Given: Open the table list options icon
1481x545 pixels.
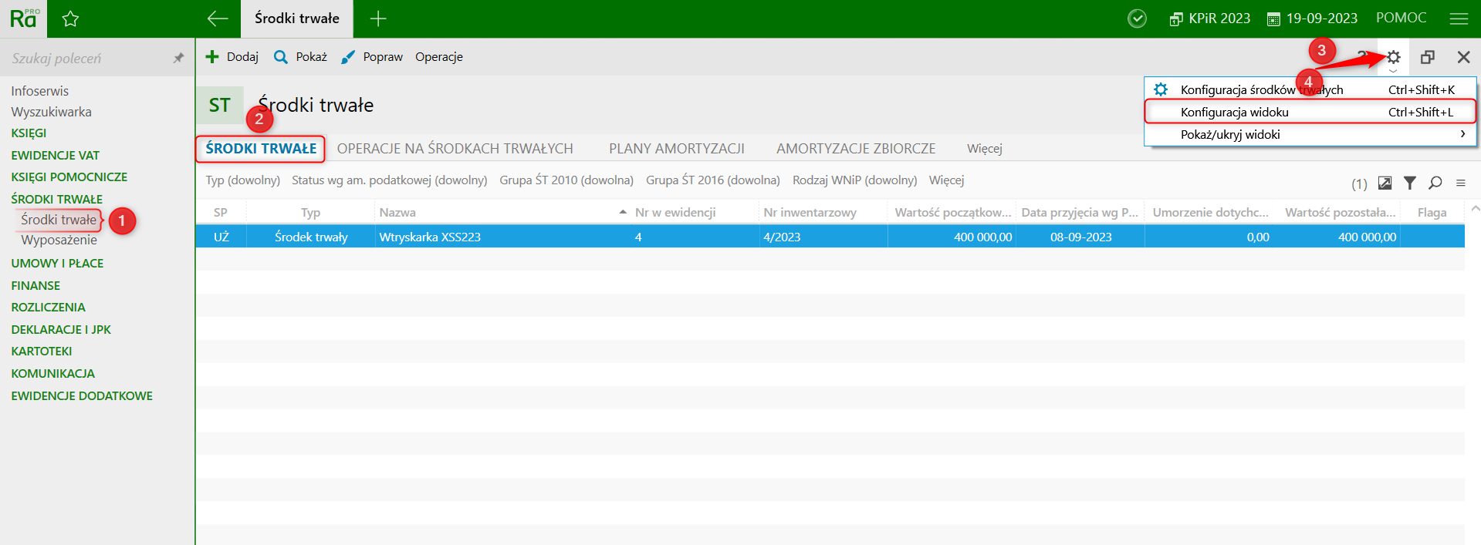Looking at the screenshot, I should 1460,183.
